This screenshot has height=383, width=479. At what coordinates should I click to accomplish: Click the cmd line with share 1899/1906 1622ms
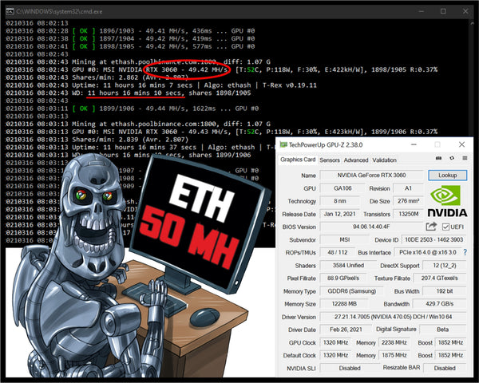132,109
